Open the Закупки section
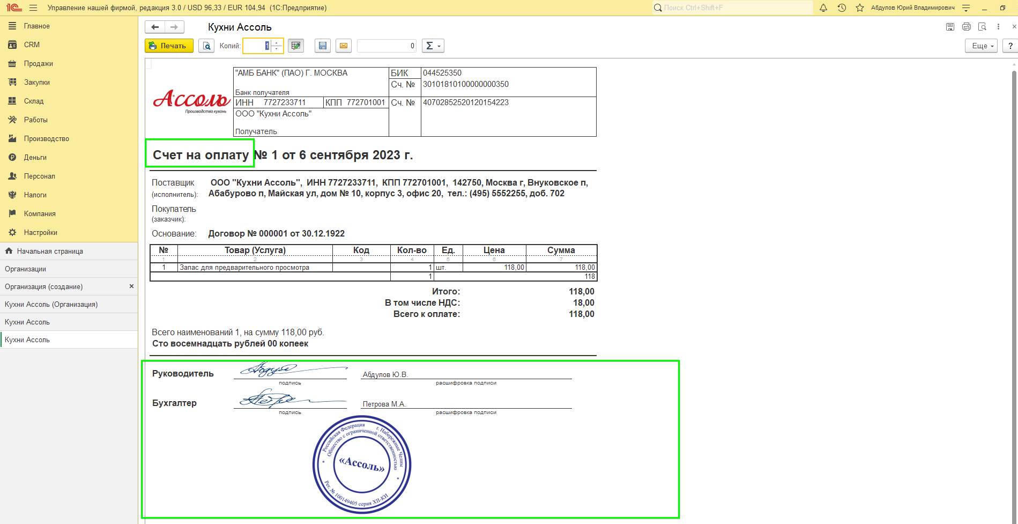The image size is (1018, 524). (69, 82)
